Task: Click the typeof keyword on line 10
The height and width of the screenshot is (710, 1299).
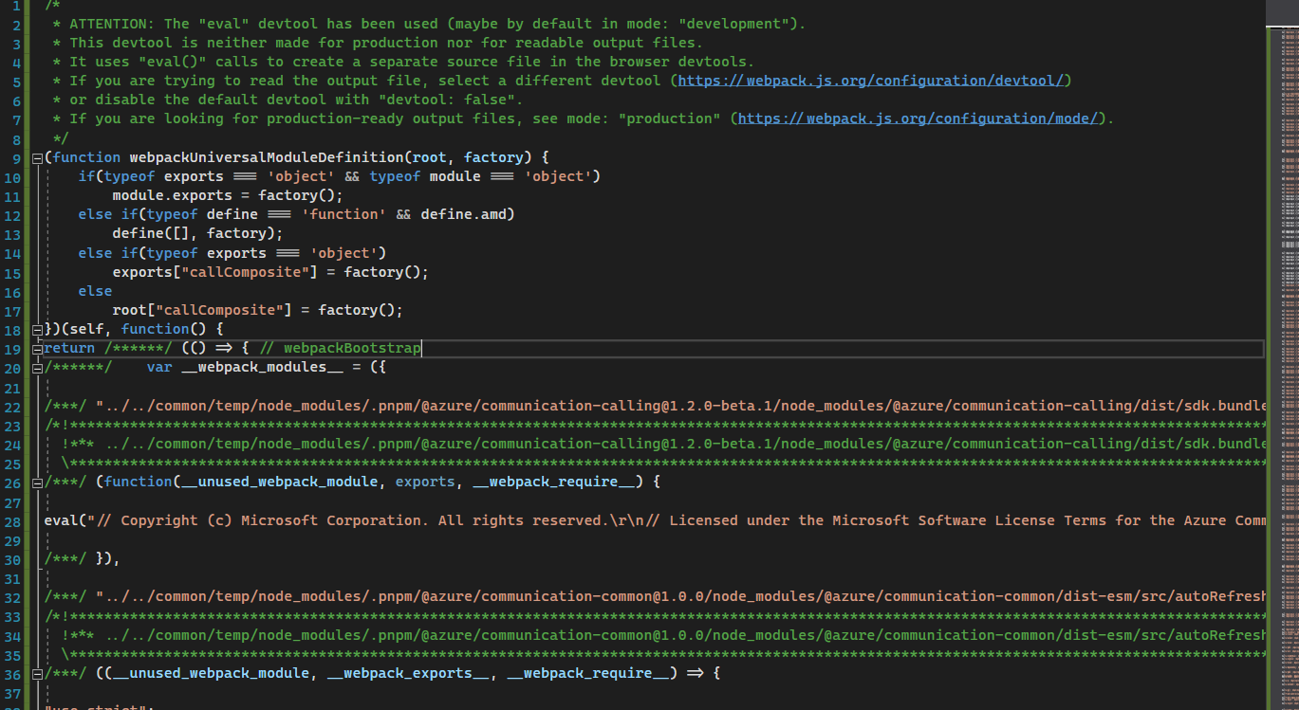Action: (x=129, y=175)
